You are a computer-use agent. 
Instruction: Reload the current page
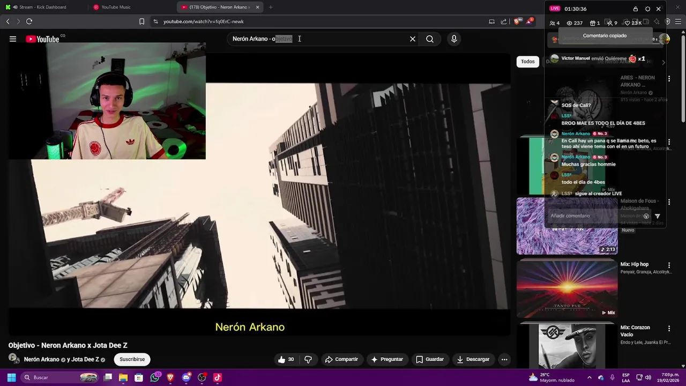pos(29,21)
